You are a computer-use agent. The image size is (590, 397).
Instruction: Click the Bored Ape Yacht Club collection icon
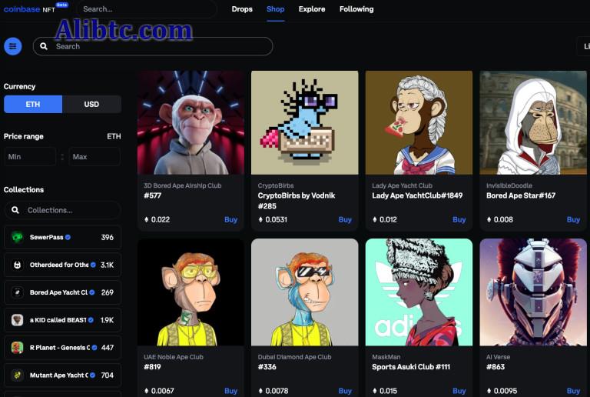(17, 293)
